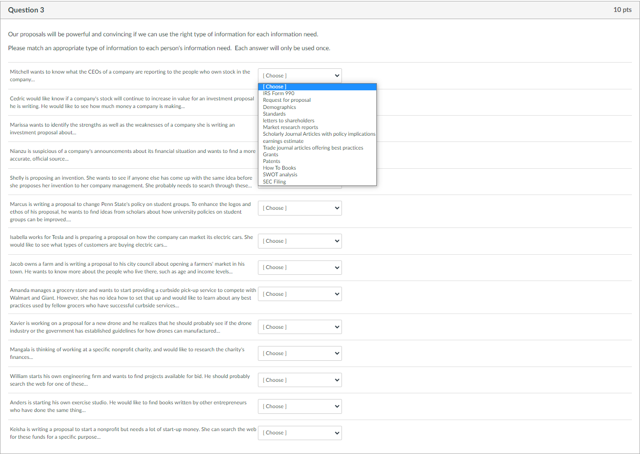Expand the dropdown for Anders's exercise studio question

point(300,406)
